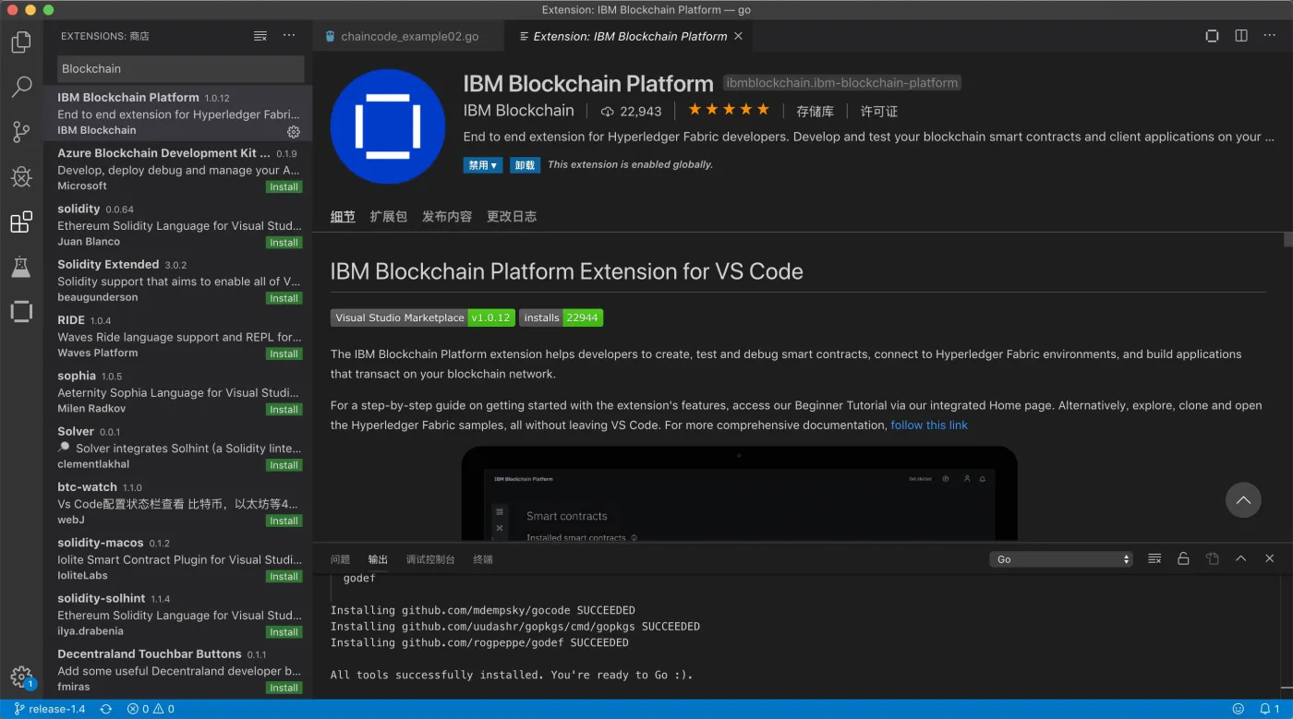Open notifications bell in status bar
Screen dimensions: 1293x719
(1270, 709)
